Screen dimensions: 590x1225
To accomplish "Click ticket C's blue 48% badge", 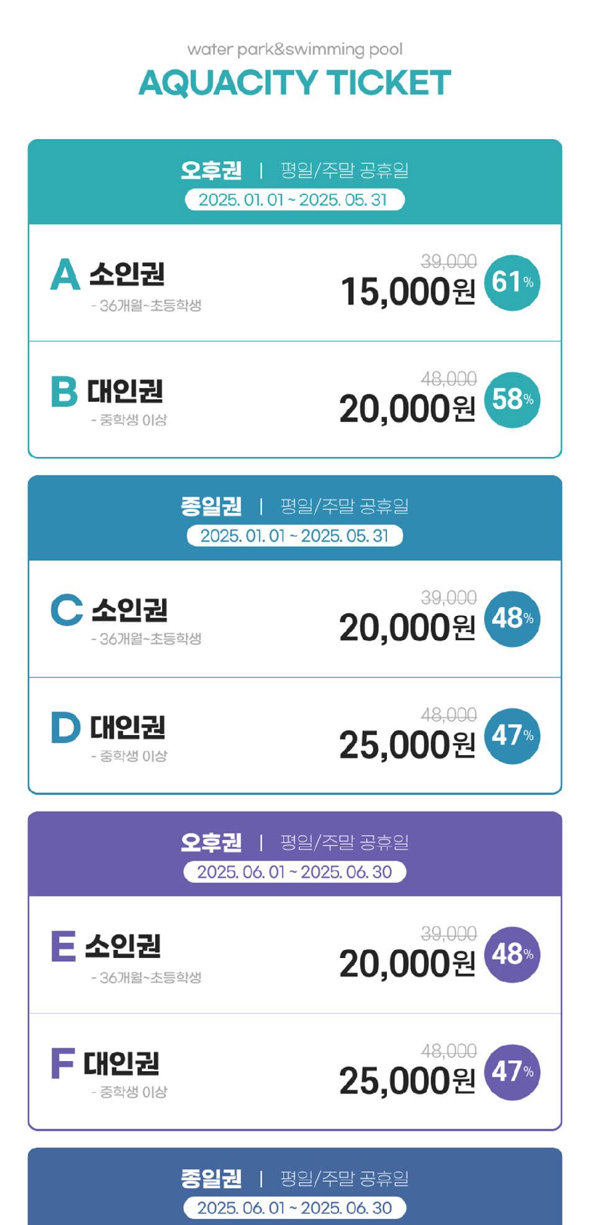I will tap(512, 619).
